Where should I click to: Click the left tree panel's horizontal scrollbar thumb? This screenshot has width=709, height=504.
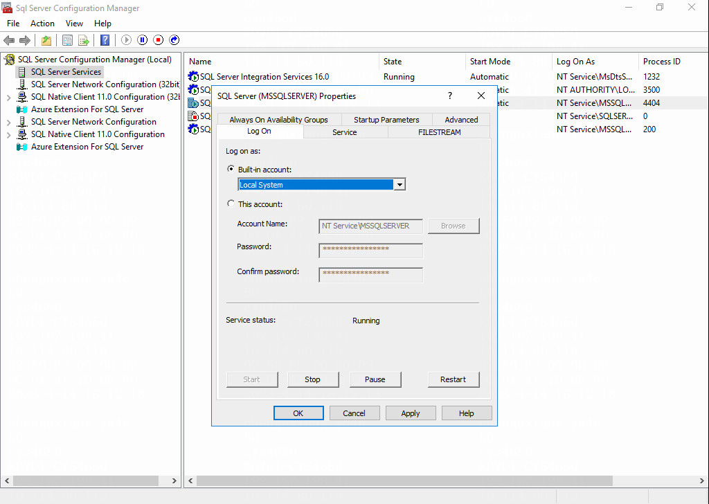tap(86, 480)
